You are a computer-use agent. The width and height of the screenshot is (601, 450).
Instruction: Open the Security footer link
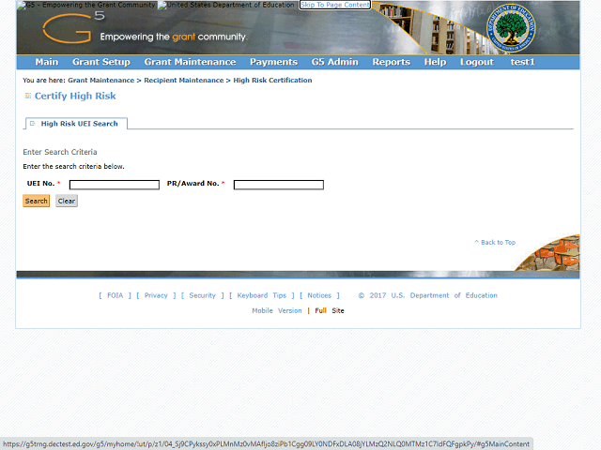click(203, 295)
